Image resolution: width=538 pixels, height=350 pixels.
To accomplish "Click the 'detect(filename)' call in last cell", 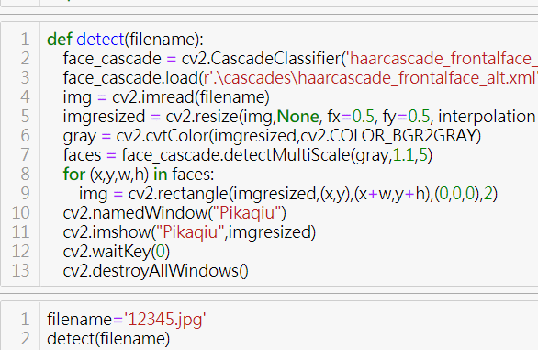I will [x=108, y=339].
